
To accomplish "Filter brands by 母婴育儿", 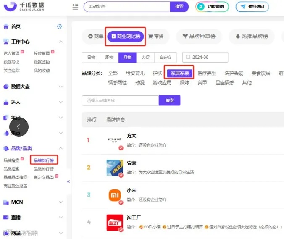I will tap(135, 73).
